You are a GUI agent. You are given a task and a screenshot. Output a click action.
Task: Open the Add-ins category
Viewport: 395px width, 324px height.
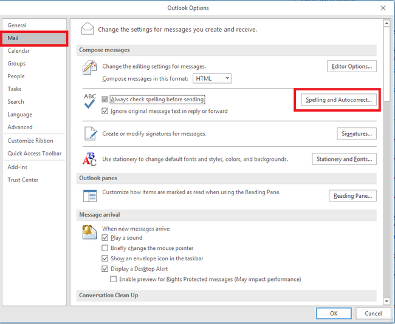[x=34, y=167]
